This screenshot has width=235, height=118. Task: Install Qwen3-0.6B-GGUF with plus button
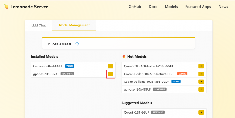201,112
